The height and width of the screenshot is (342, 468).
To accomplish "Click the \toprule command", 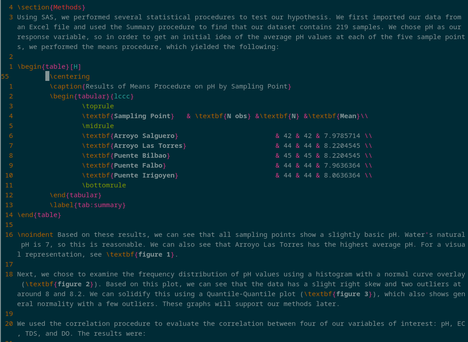I will (x=98, y=106).
